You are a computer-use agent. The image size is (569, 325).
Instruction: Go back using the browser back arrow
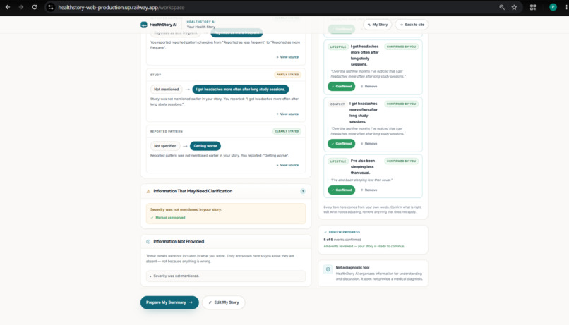[8, 7]
